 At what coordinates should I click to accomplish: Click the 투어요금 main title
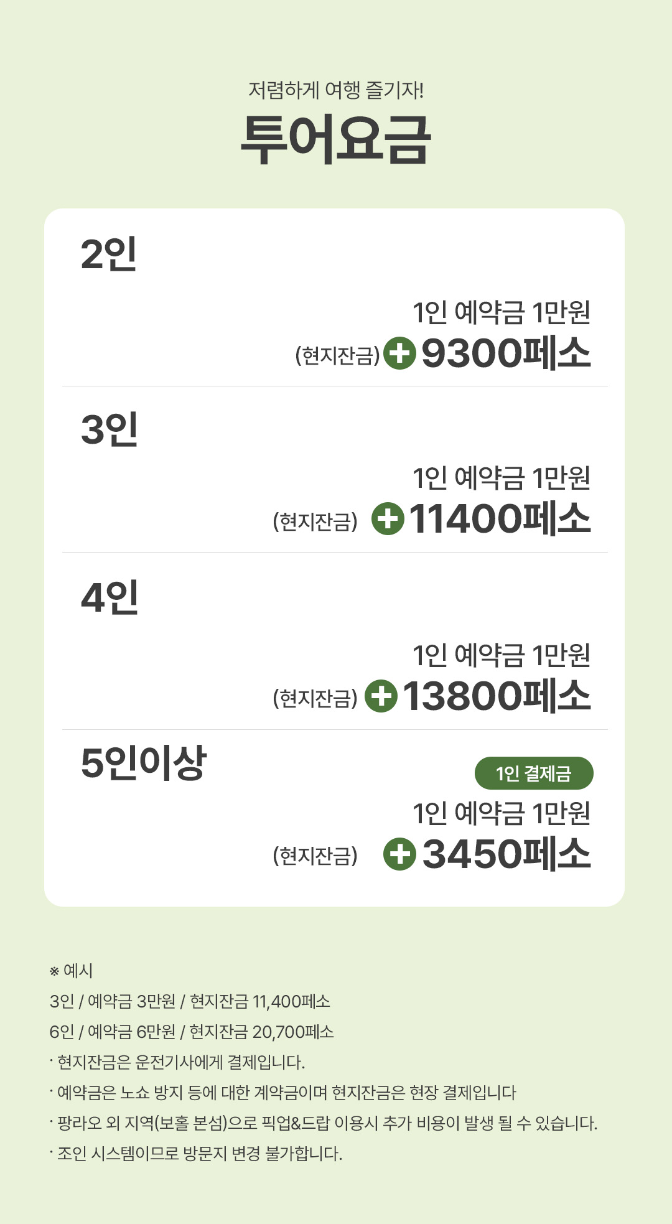pos(336,139)
